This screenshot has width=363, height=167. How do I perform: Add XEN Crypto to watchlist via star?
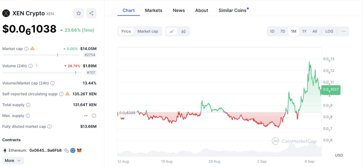coord(79,13)
